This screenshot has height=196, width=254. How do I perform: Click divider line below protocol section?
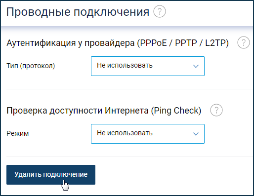(129, 89)
